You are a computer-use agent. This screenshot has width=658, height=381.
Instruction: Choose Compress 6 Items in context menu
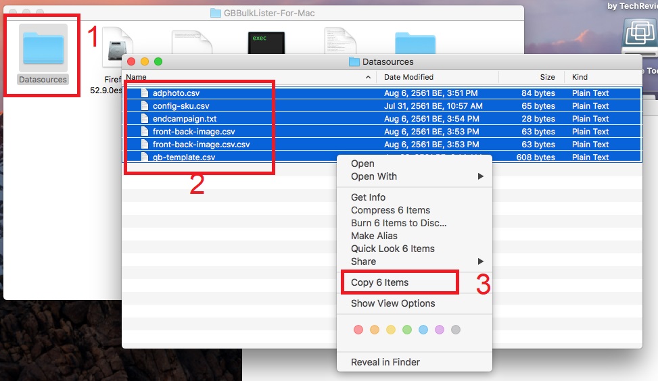click(x=390, y=210)
